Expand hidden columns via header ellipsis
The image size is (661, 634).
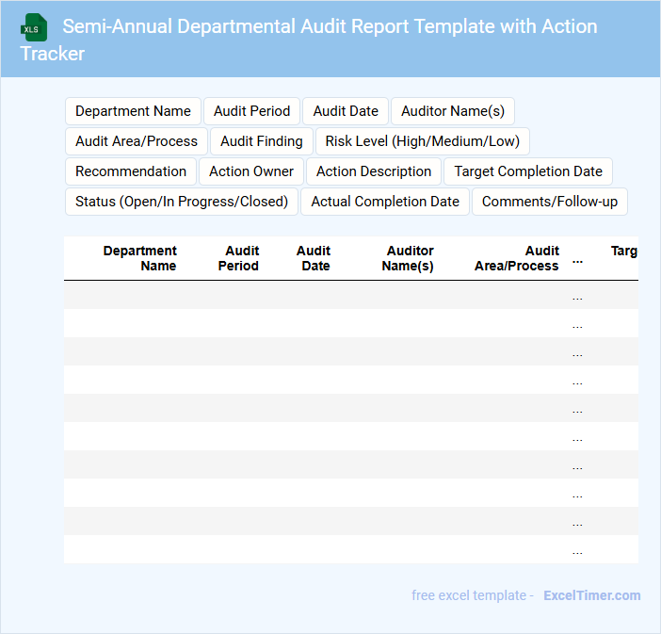point(577,259)
